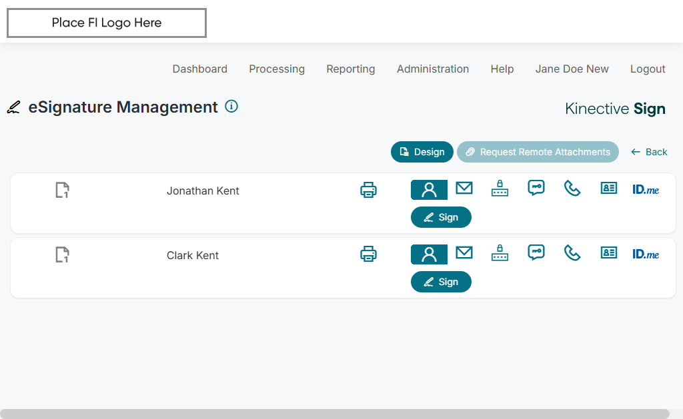Viewport: 683px width, 419px height.
Task: Click the horizontal scrollbar at the bottom
Action: tap(333, 414)
